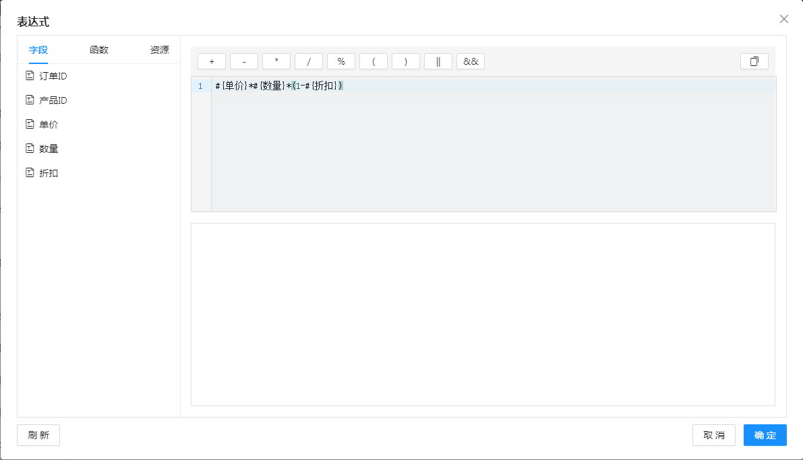Insert the percent modulo operator

[341, 61]
